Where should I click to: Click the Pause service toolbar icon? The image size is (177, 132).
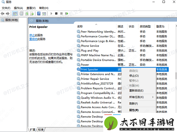61,14
